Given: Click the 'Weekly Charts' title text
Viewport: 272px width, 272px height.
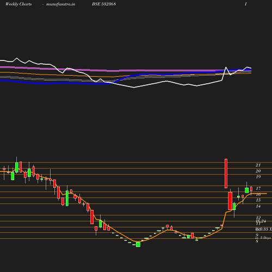Looking at the screenshot, I should tap(18, 4).
